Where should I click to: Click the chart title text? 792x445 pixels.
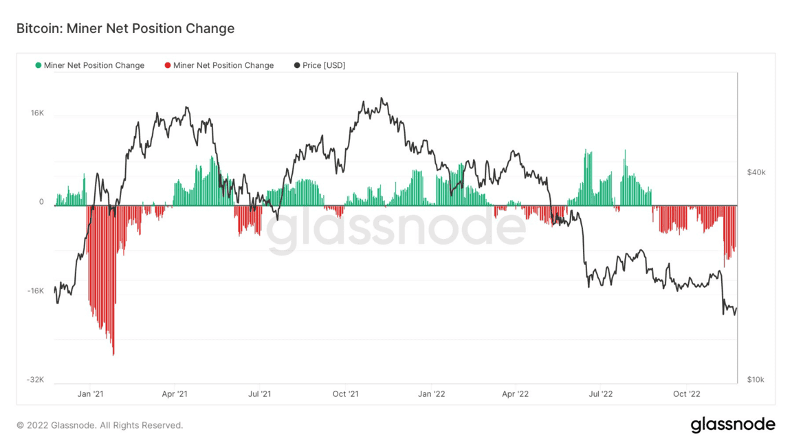click(125, 28)
